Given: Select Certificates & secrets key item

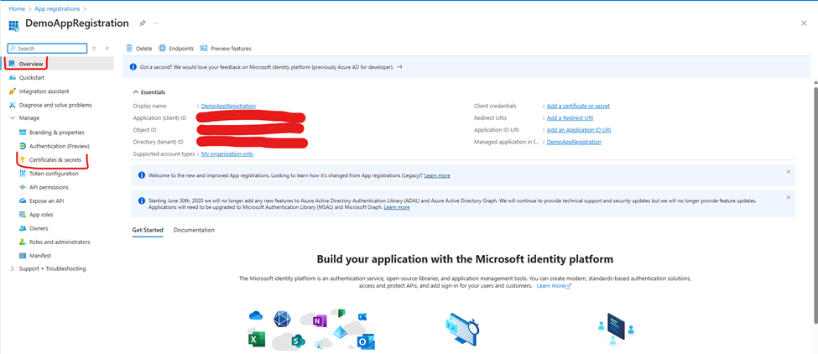Looking at the screenshot, I should [55, 159].
